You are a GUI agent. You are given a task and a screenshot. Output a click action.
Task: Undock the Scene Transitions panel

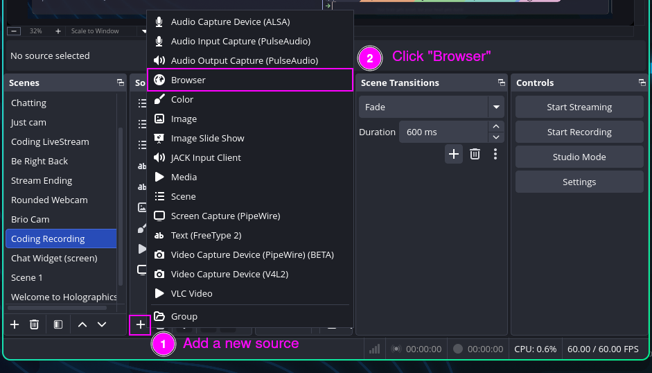pos(502,83)
